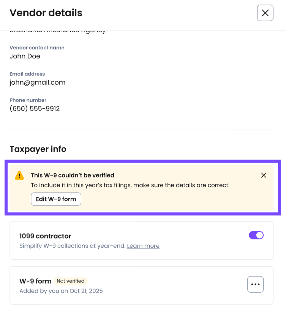Click the phone number (650) 555-9912
The image size is (286, 312).
click(x=35, y=108)
